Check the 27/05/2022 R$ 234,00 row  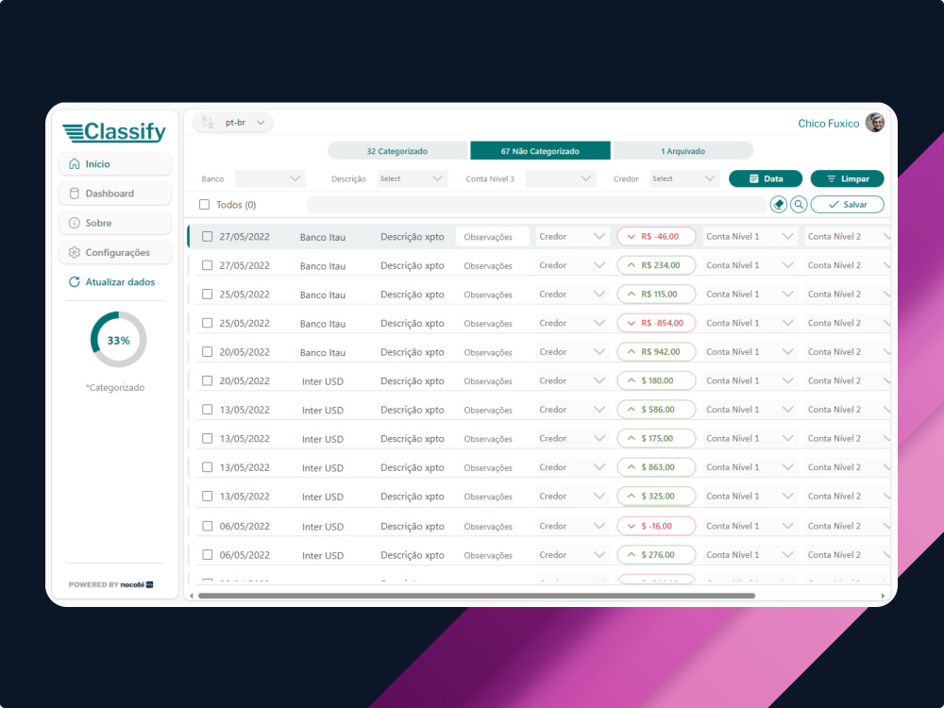point(207,265)
